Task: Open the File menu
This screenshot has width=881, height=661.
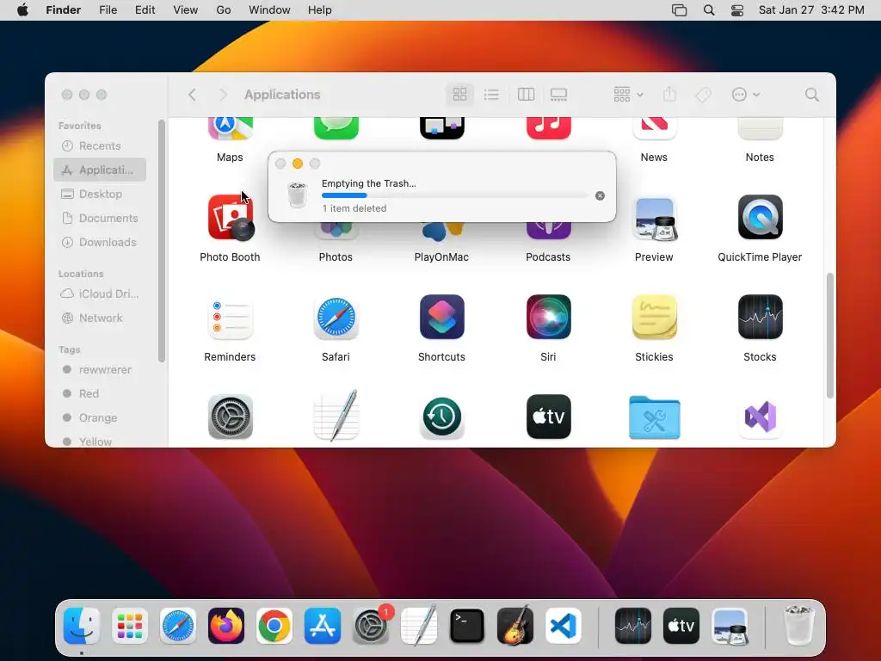Action: coord(108,10)
